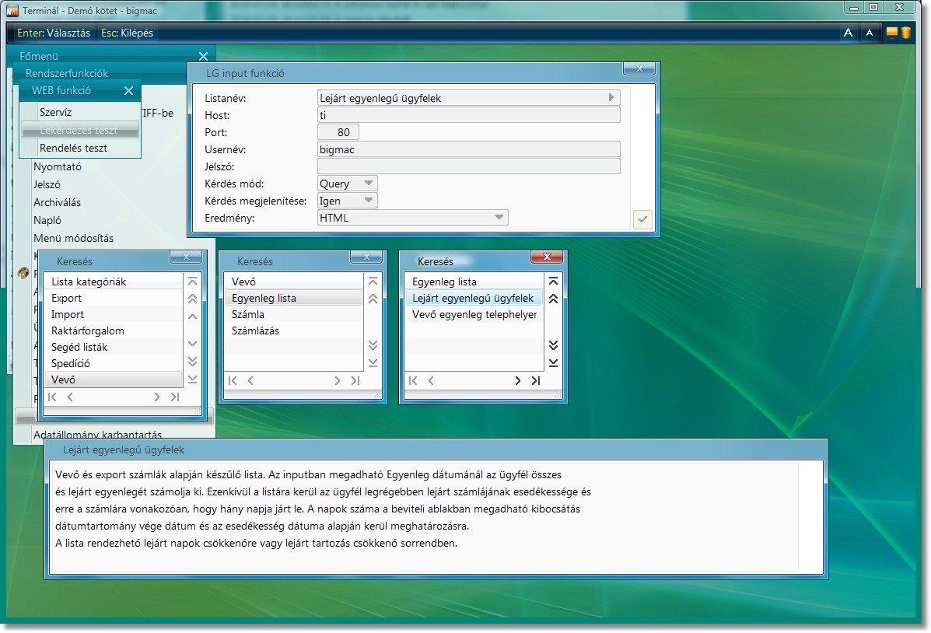Image resolution: width=931 pixels, height=633 pixels.
Task: Click the larger font size A icon
Action: (x=848, y=33)
